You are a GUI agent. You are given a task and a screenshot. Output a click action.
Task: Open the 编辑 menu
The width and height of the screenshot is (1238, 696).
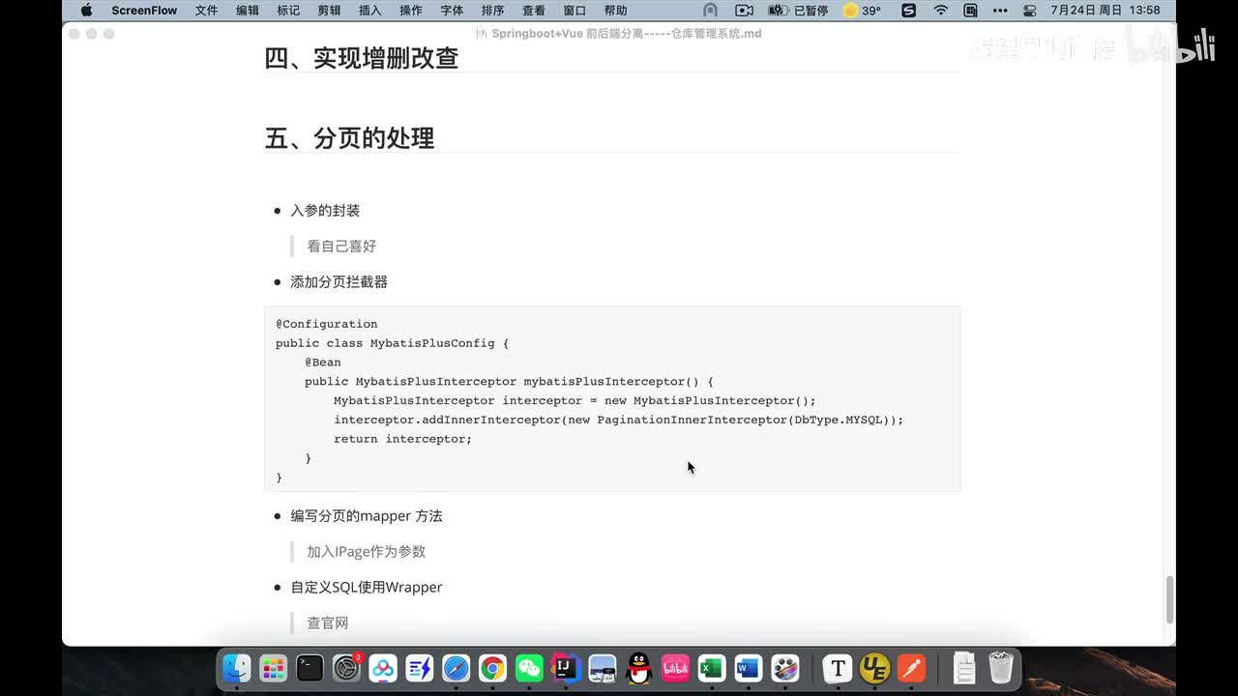tap(248, 11)
